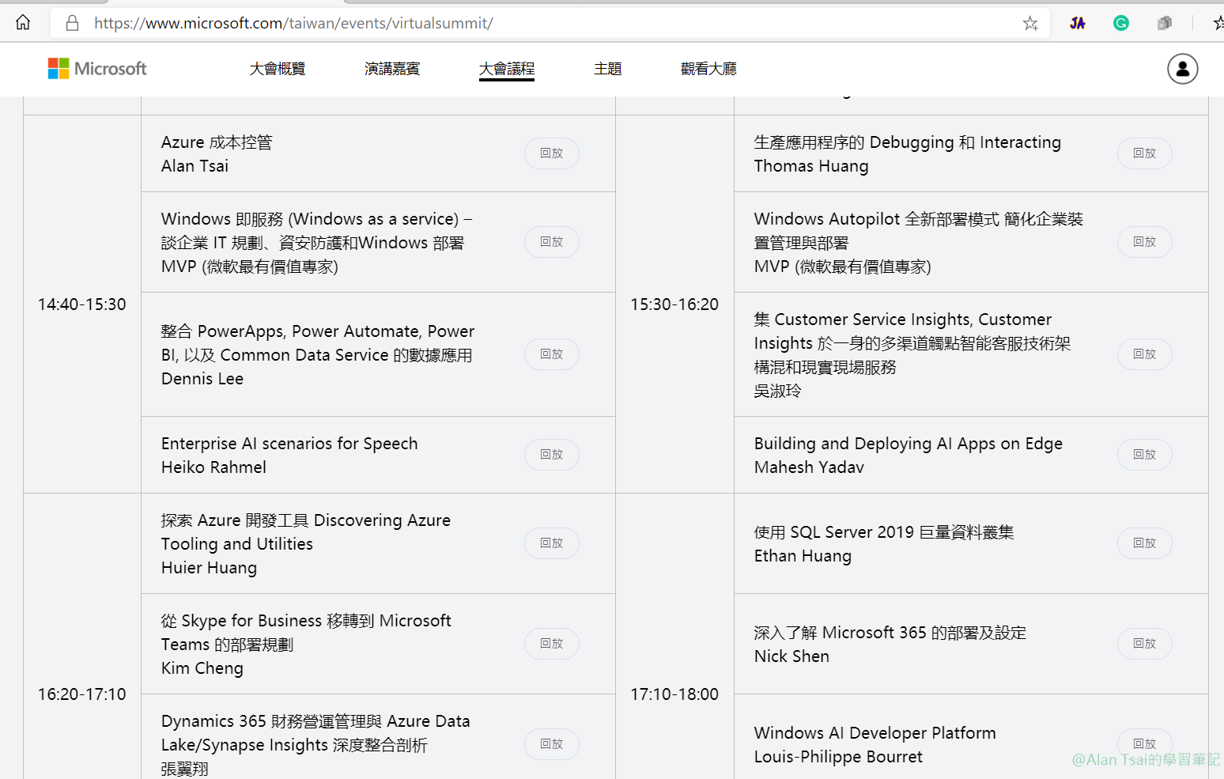Replay Enterprise AI scenarios for Speech

(x=552, y=455)
